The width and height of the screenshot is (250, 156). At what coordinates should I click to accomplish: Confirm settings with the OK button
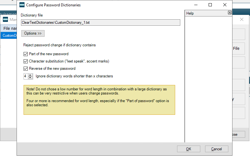[189, 149]
